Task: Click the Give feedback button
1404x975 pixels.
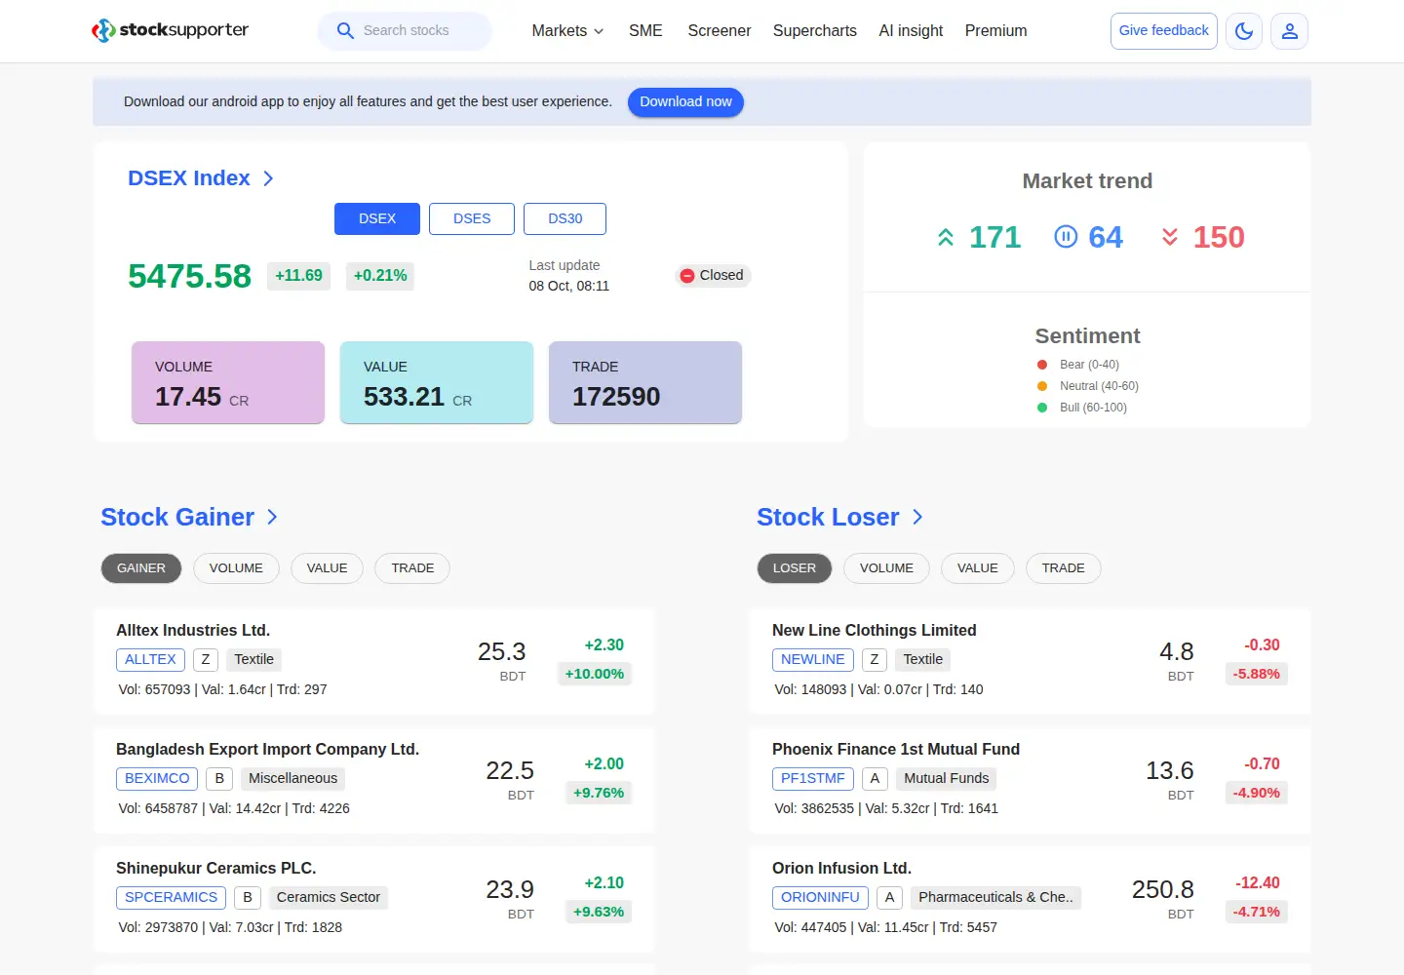Action: point(1164,31)
